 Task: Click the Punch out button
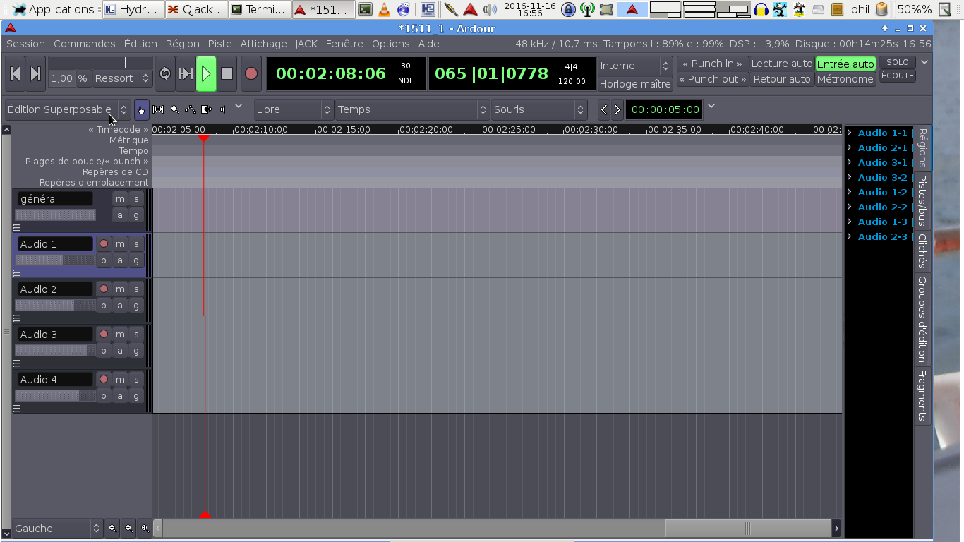pyautogui.click(x=712, y=79)
